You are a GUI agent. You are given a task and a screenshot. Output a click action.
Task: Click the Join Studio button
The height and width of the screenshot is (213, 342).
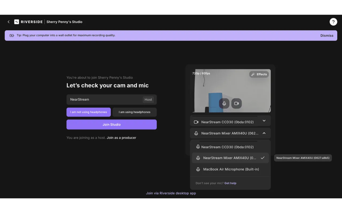[x=112, y=125]
